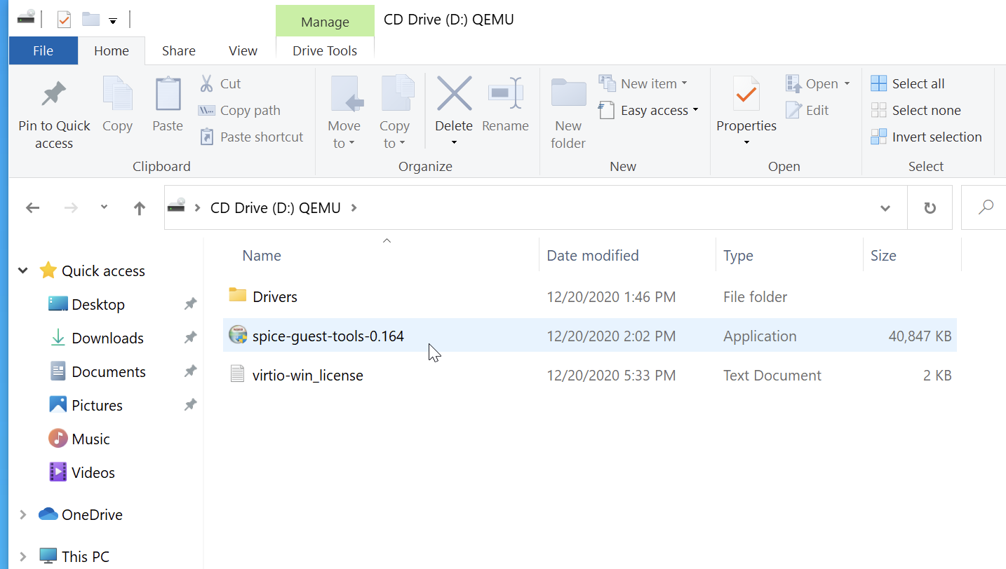Switch to the View ribbon tab
Viewport: 1006px width, 569px height.
(243, 51)
